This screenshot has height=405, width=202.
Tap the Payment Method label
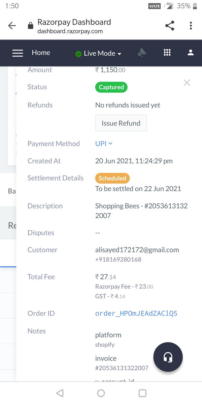coord(54,143)
